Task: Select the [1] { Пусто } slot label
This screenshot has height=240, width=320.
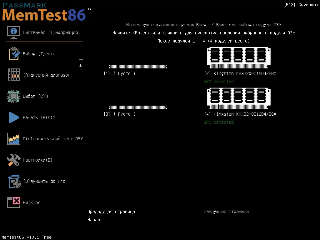Action: click(120, 73)
